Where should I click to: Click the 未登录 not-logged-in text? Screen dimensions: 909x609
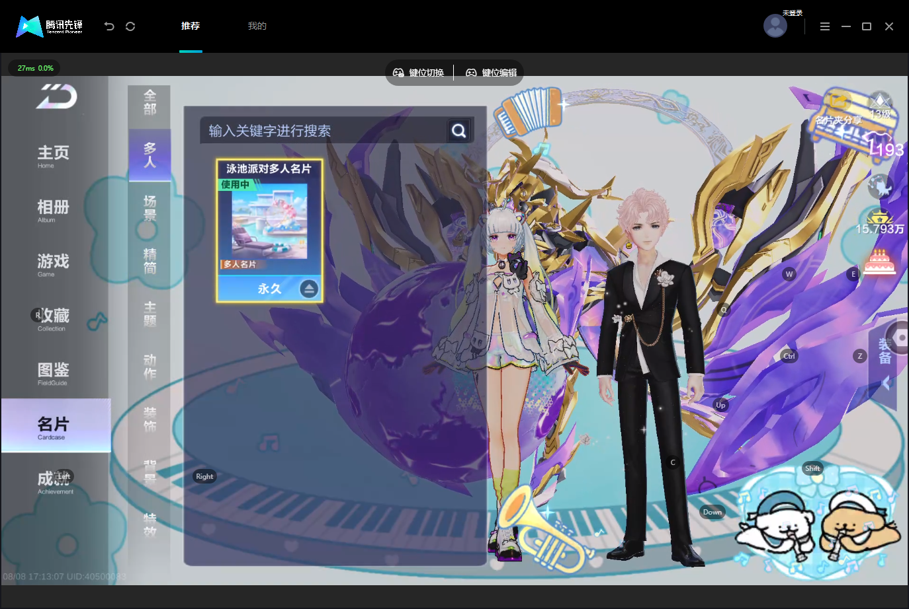[792, 13]
